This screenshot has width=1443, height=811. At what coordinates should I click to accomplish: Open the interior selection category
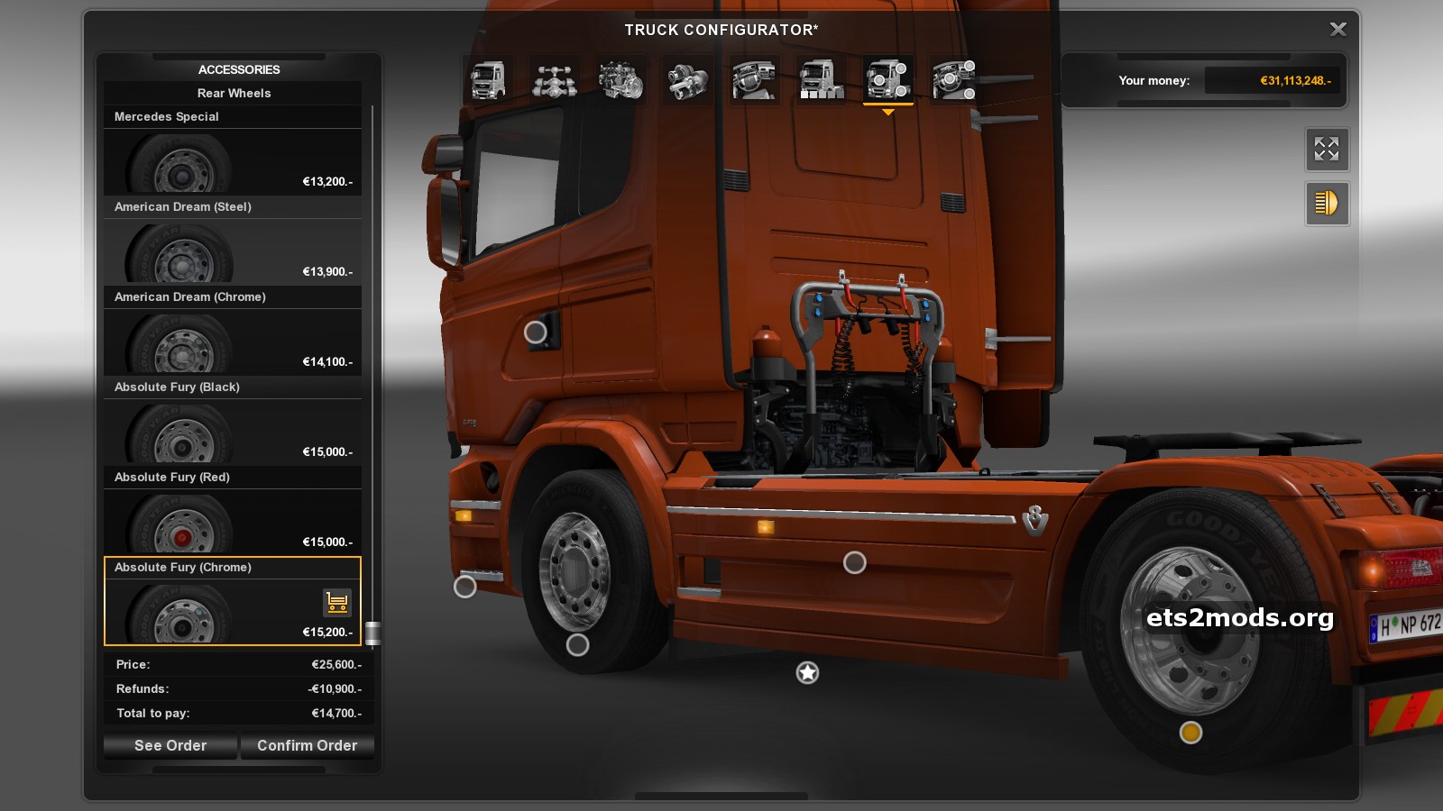755,79
